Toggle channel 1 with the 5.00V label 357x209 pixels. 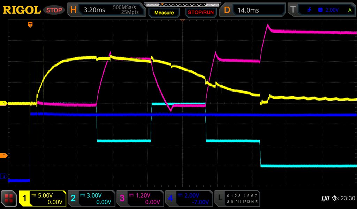click(43, 199)
